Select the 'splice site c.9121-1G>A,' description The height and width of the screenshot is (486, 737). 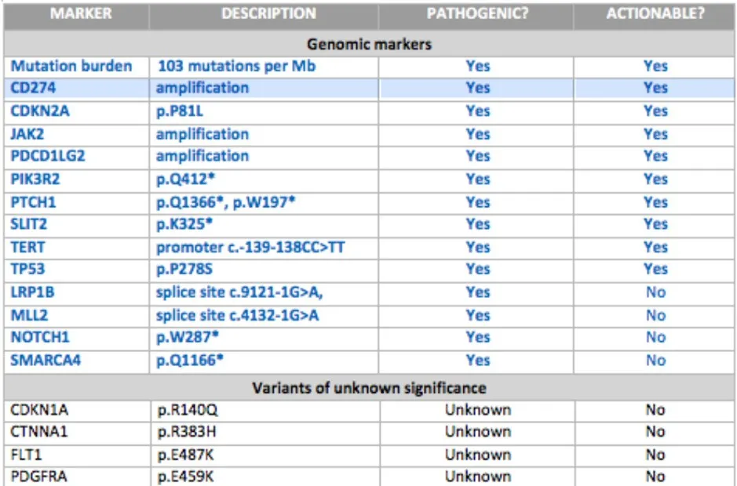239,292
